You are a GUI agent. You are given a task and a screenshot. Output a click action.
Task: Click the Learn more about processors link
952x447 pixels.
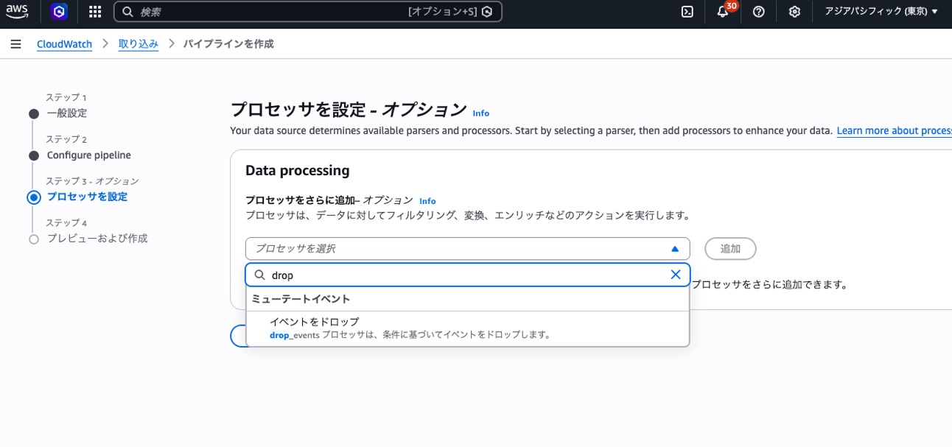click(894, 131)
